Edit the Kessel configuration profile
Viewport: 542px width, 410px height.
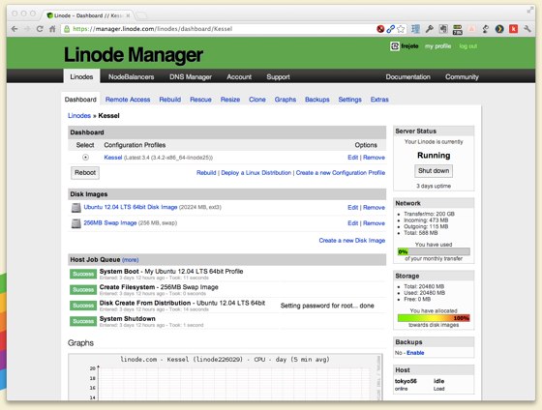tap(353, 158)
